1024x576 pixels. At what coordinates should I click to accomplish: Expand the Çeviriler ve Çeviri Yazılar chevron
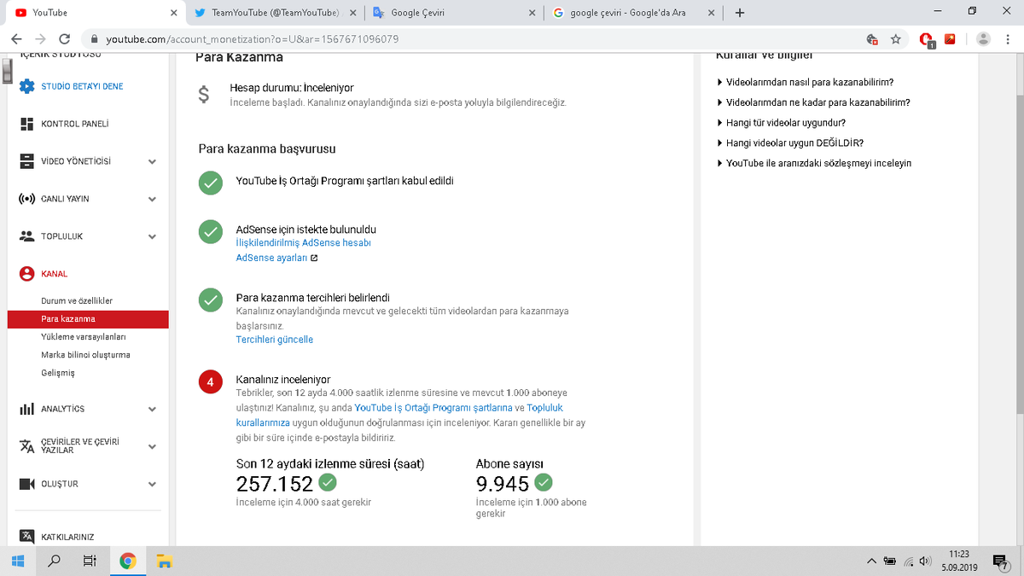(152, 446)
